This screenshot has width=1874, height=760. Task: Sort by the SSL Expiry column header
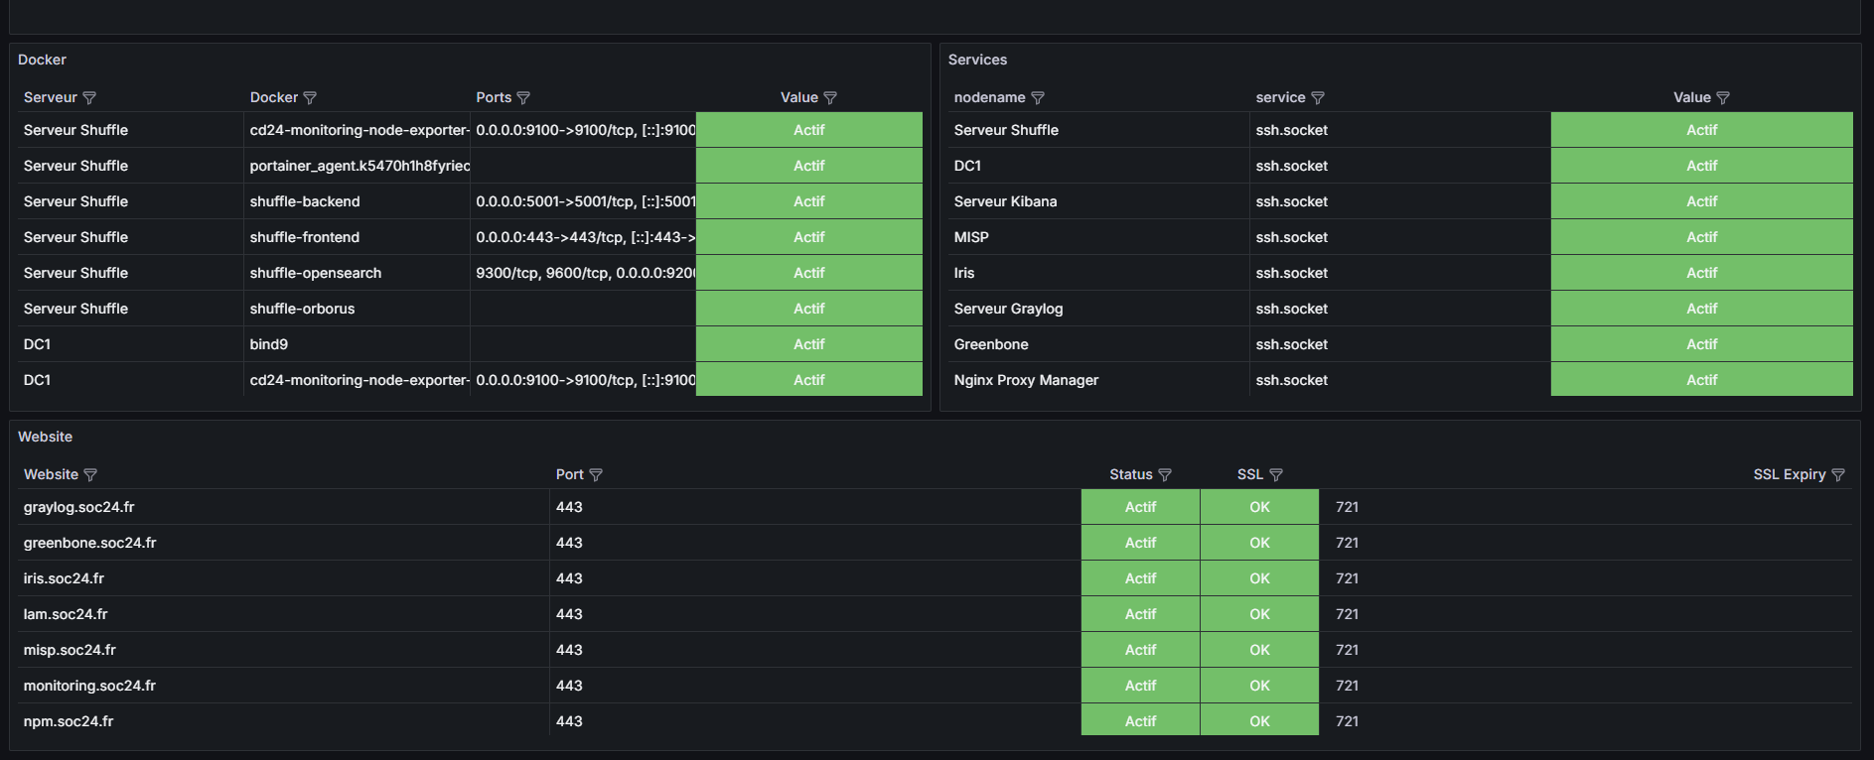tap(1790, 474)
